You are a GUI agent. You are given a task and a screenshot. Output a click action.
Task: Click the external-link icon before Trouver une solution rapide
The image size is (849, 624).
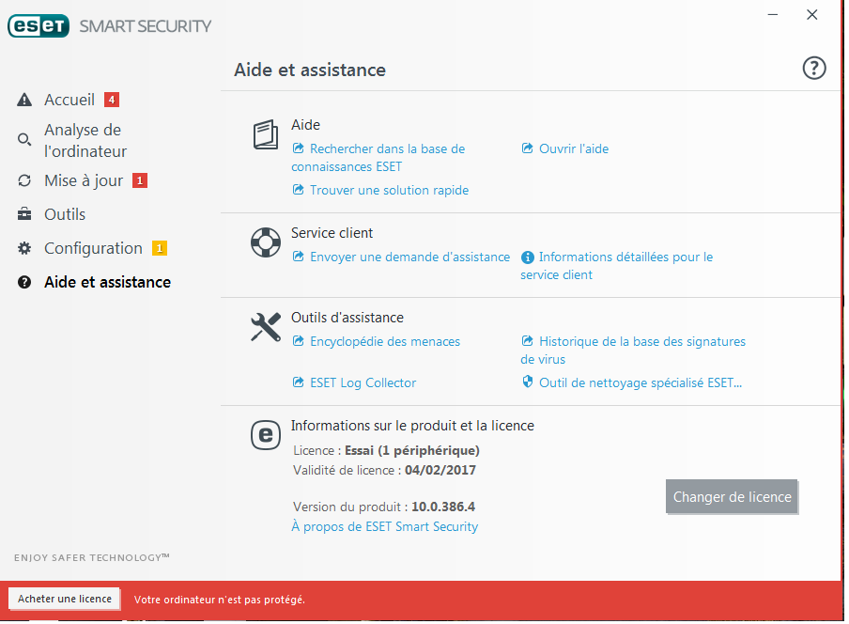pos(298,190)
